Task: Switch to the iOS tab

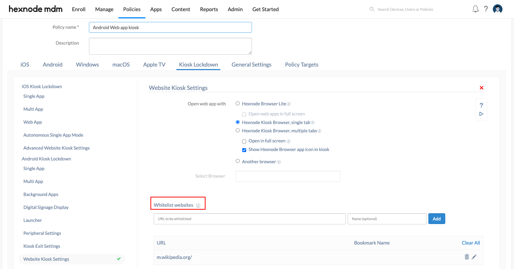Action: (25, 65)
